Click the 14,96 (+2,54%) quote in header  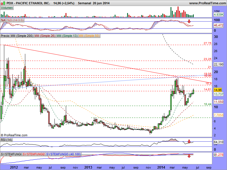[64, 3]
